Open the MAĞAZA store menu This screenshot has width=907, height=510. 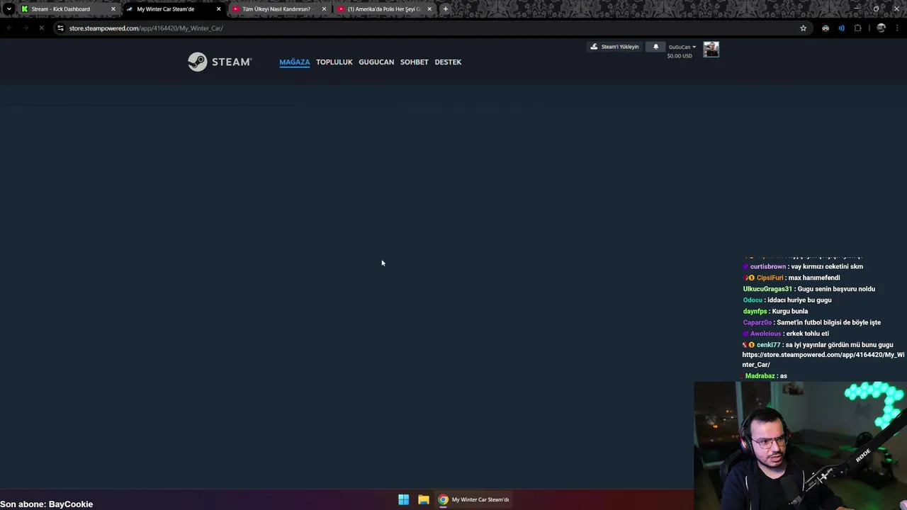pyautogui.click(x=295, y=62)
